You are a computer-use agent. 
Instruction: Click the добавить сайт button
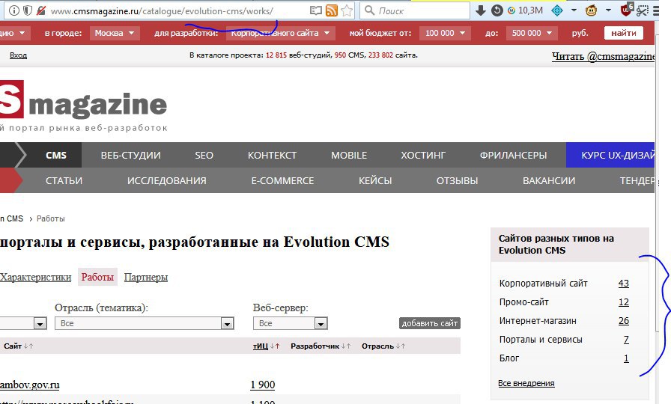(430, 323)
